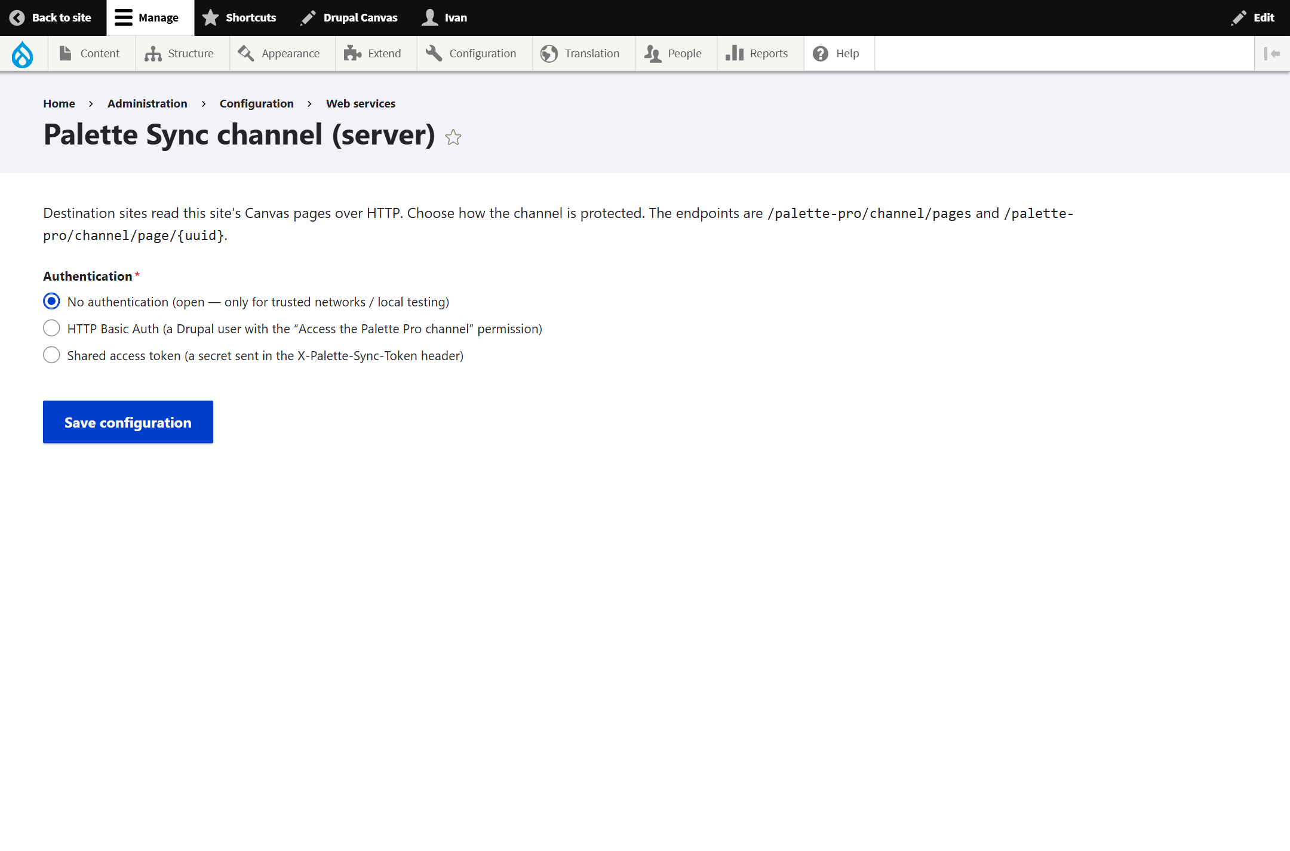Open the Help menu

(x=840, y=54)
